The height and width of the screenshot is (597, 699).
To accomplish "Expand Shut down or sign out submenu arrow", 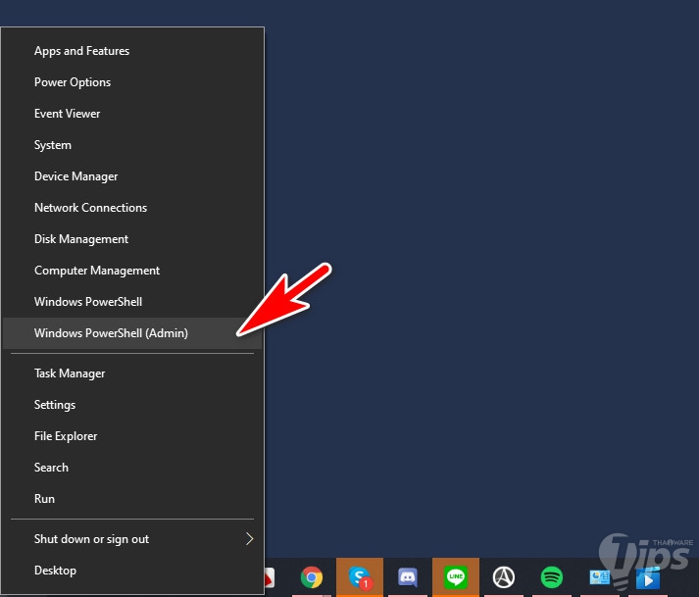I will [250, 538].
